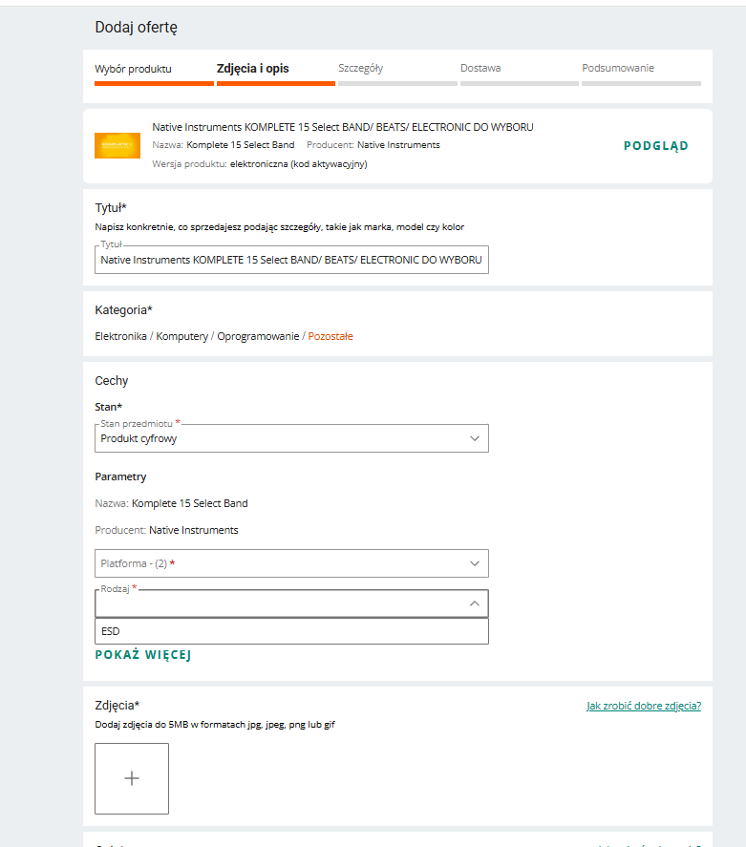
Task: Click the Wersja produktu elektroniczna text
Action: (x=260, y=163)
